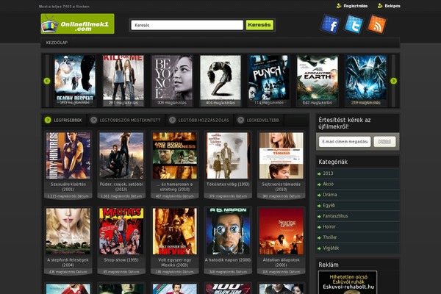Image resolution: width=441 pixels, height=294 pixels.
Task: Open the Twitter social icon
Action: [x=354, y=24]
